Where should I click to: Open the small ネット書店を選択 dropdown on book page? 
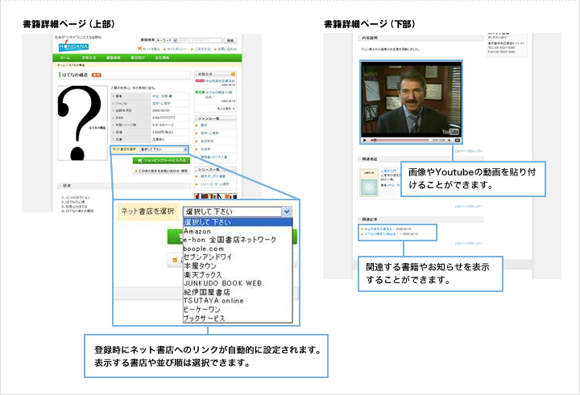[164, 150]
